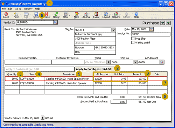Click ship-to zip field 30093-3203
The width and height of the screenshot is (175, 128).
[x=108, y=48]
